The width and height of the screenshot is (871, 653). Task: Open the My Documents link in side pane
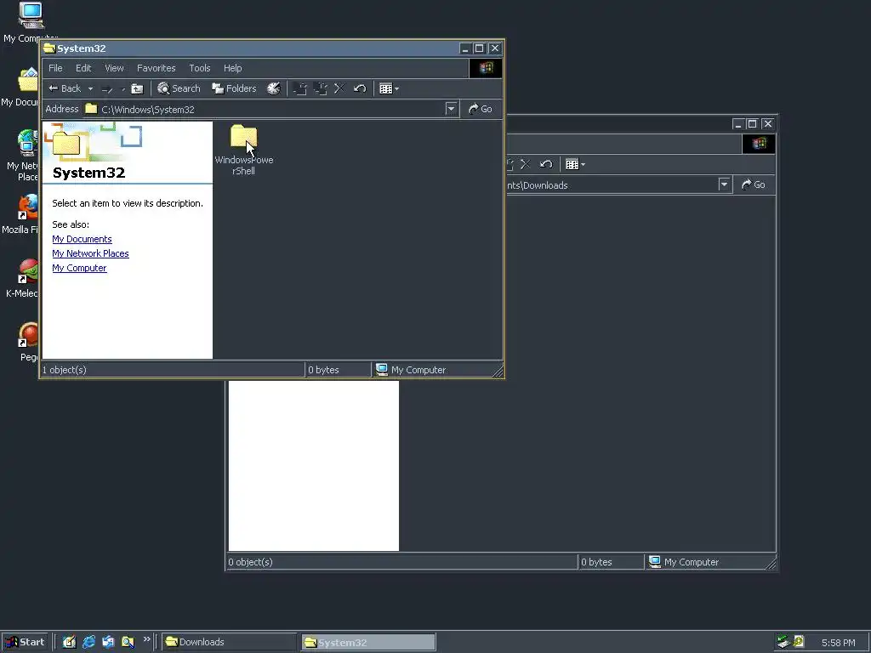83,239
